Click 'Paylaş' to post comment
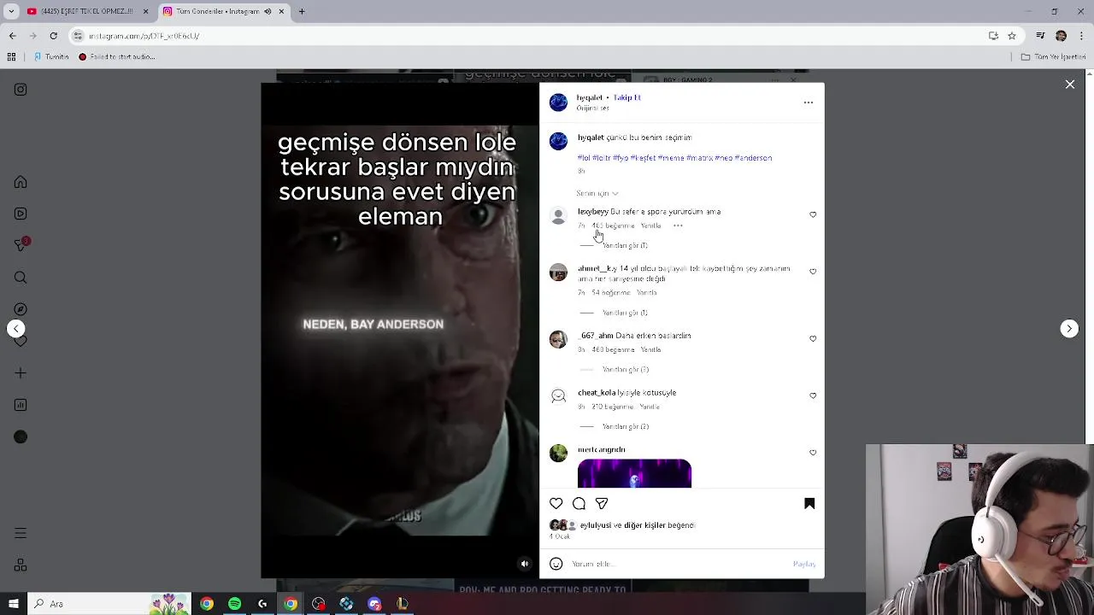Image resolution: width=1094 pixels, height=615 pixels. pyautogui.click(x=804, y=564)
